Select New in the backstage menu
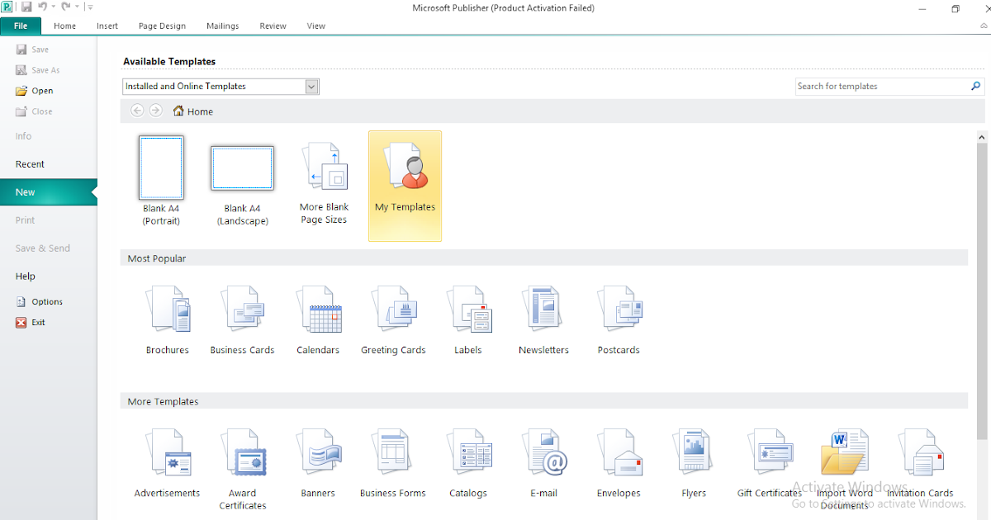Screen dimensions: 991x520 (x=48, y=192)
